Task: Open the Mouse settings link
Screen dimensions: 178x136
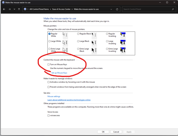Action: tap(54, 96)
